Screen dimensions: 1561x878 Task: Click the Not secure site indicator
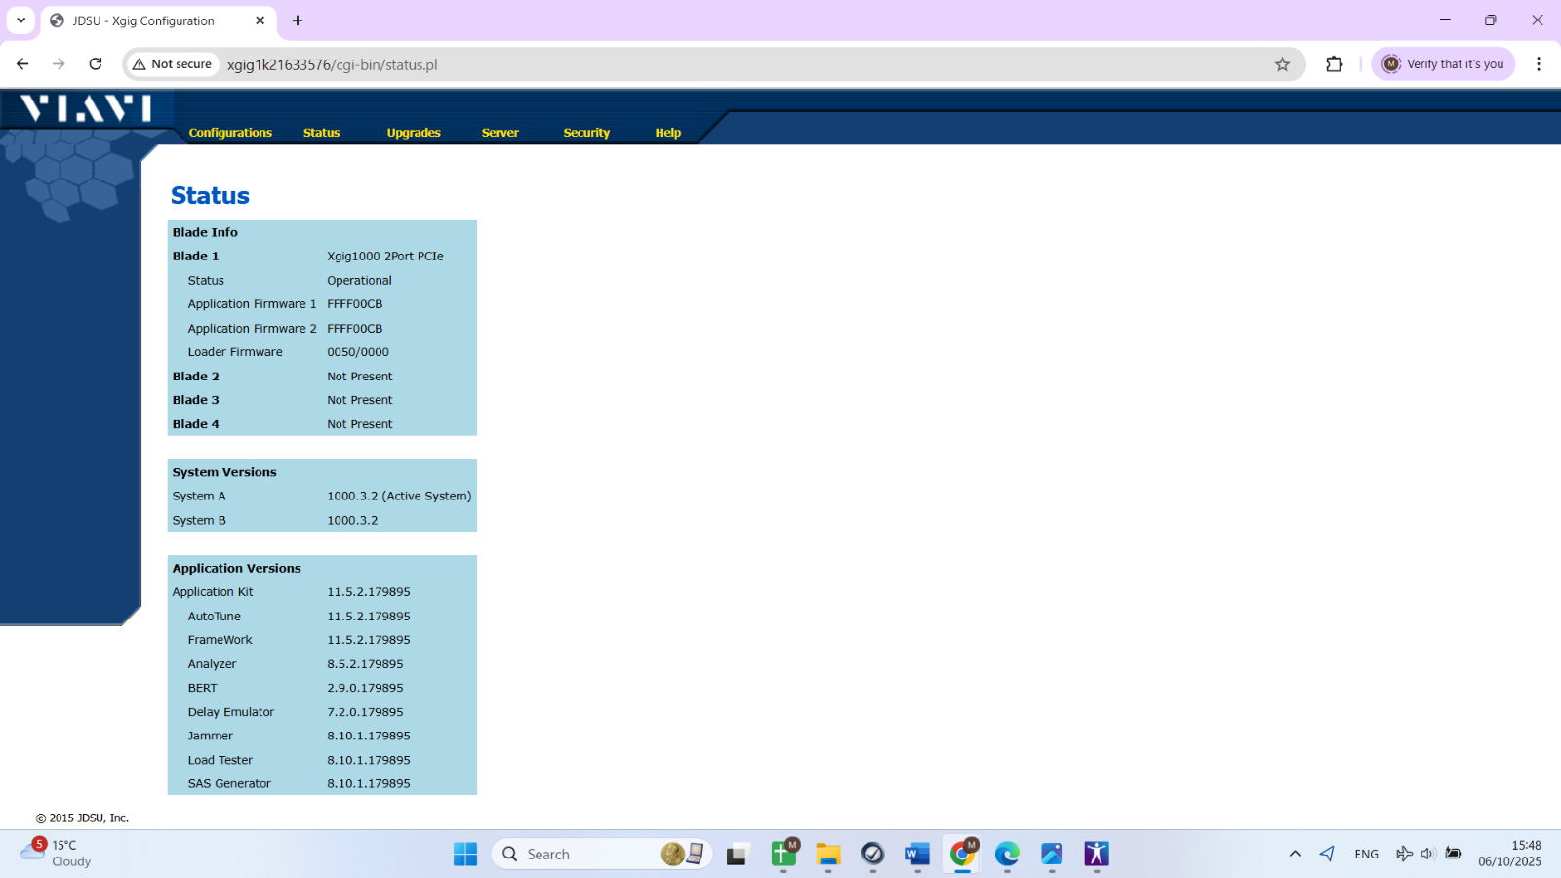[x=173, y=64]
